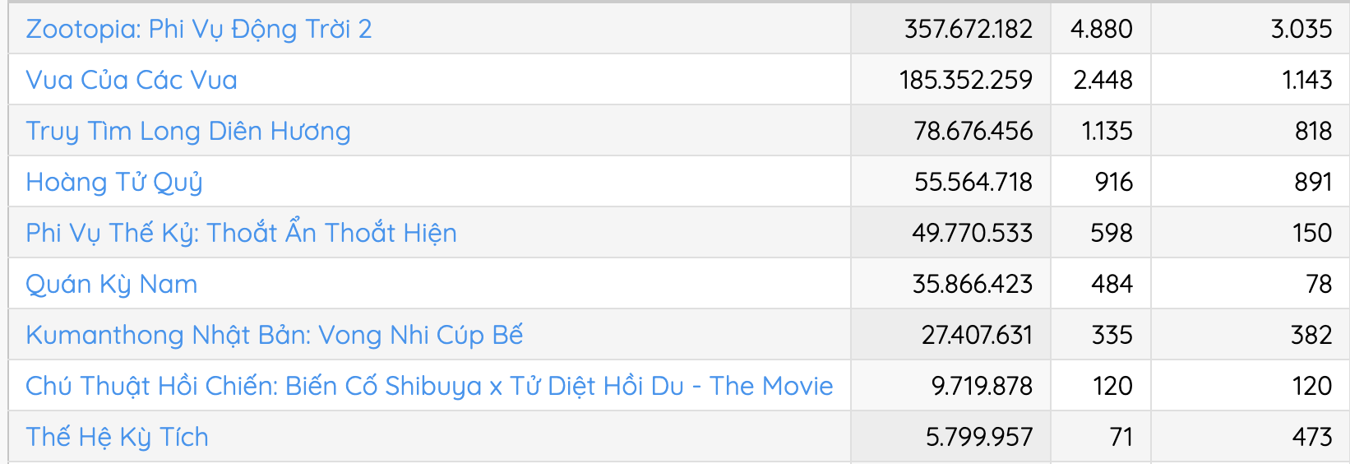The width and height of the screenshot is (1350, 464).
Task: Click the 3.035 cell in Zootopia row
Action: coord(1301,30)
